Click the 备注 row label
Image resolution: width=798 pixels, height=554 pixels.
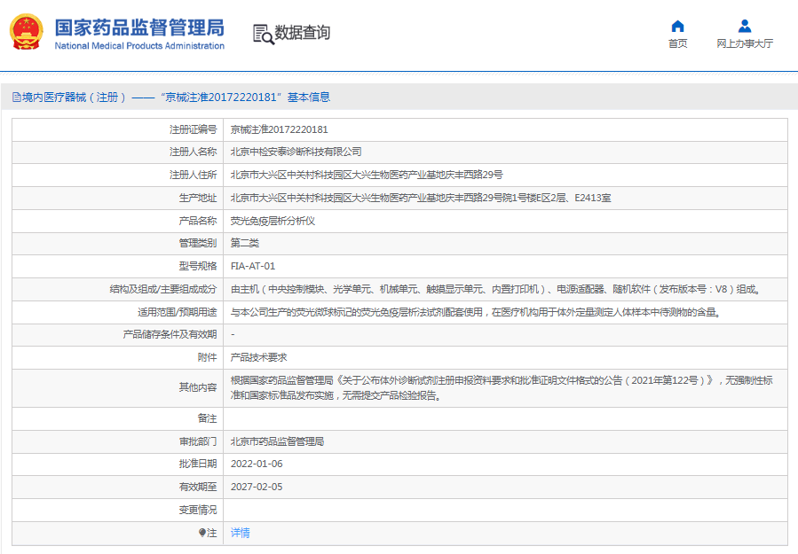pyautogui.click(x=207, y=418)
